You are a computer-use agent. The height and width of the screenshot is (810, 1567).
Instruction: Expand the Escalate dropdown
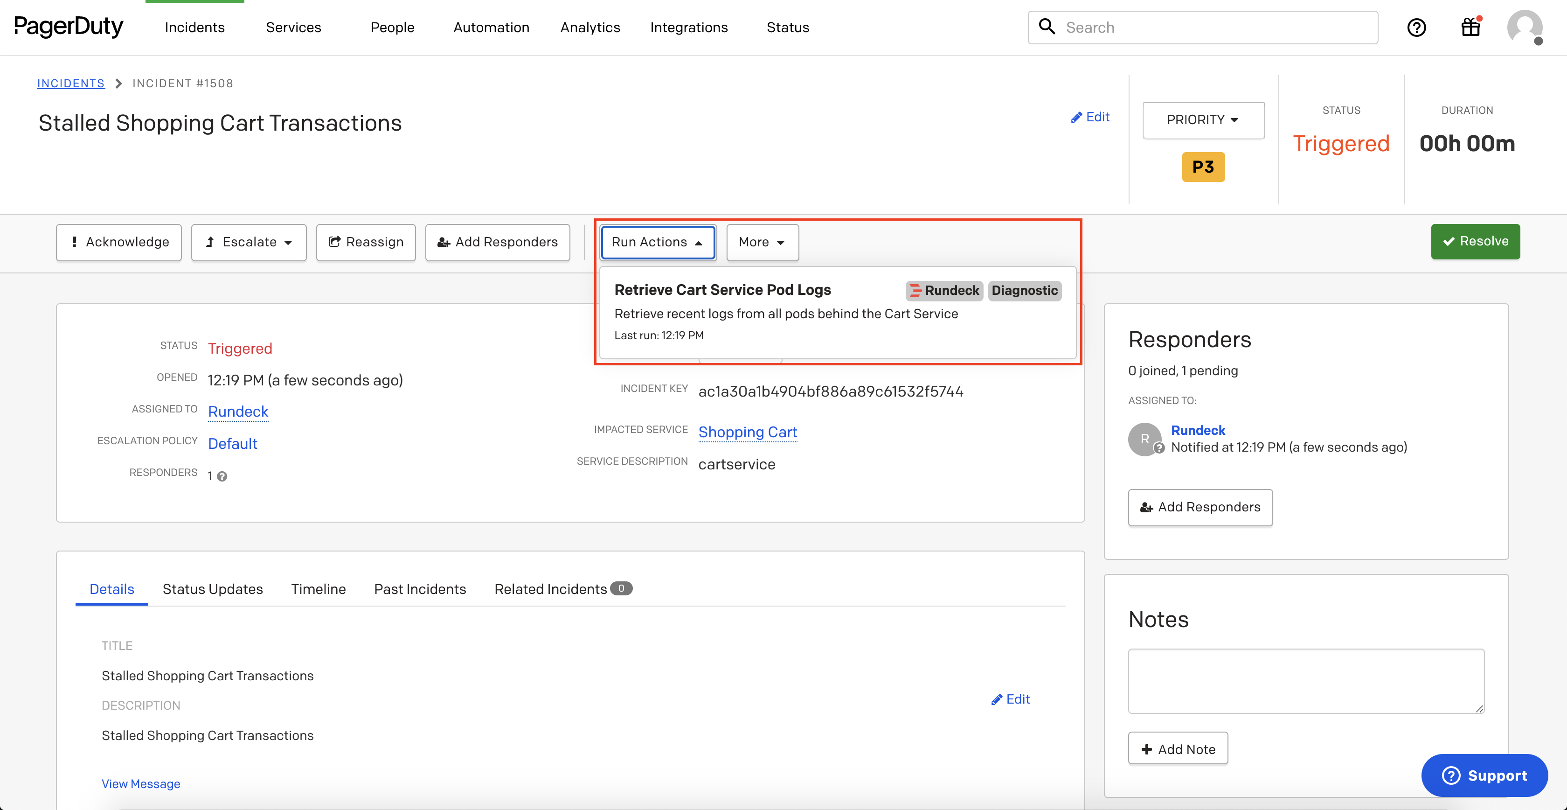[248, 242]
